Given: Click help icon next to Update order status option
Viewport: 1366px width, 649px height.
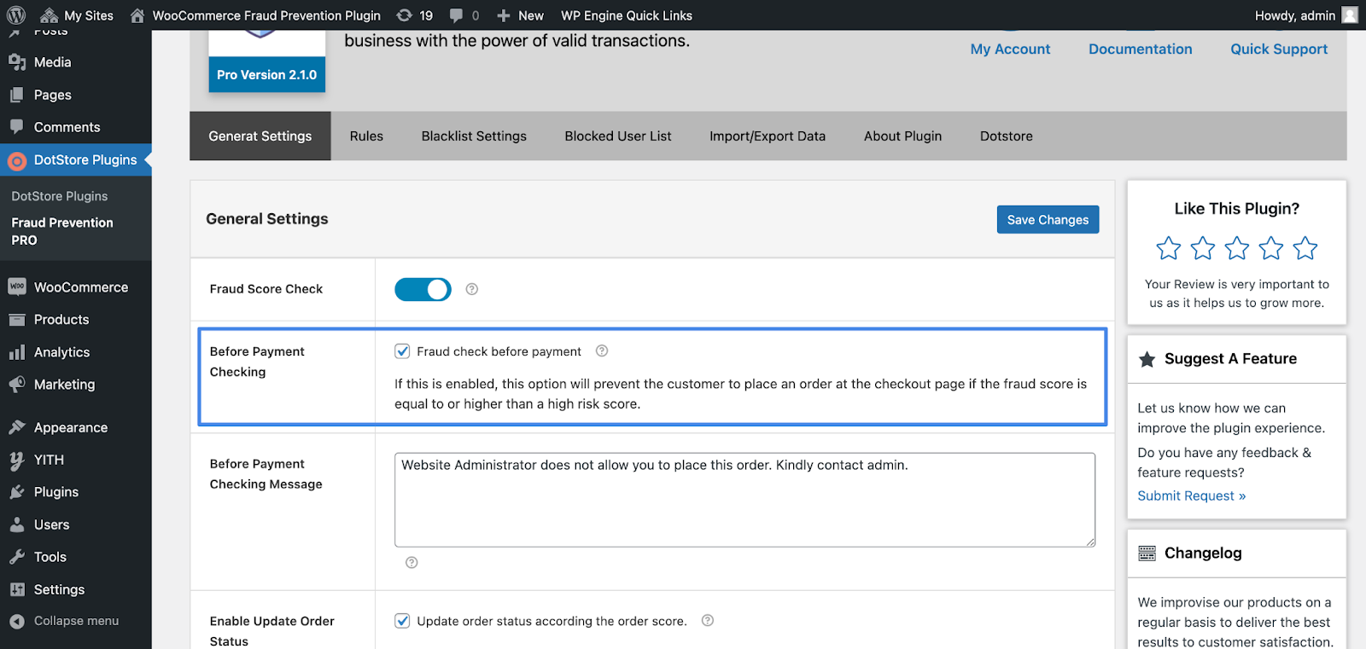Looking at the screenshot, I should [x=708, y=620].
